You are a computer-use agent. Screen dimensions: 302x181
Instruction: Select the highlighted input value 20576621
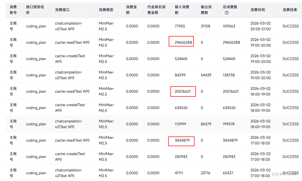pos(183,91)
